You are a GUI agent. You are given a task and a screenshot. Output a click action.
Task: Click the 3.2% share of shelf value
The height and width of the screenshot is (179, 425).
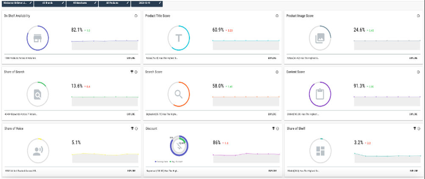[358, 143]
